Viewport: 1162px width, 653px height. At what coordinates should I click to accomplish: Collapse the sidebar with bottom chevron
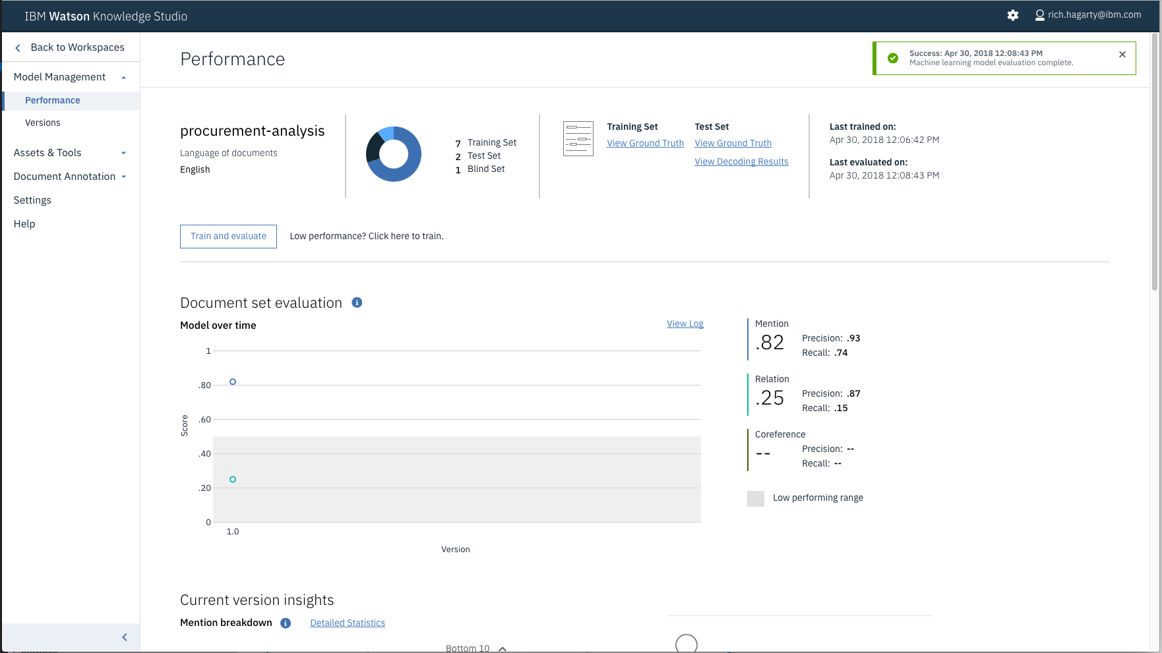(125, 637)
